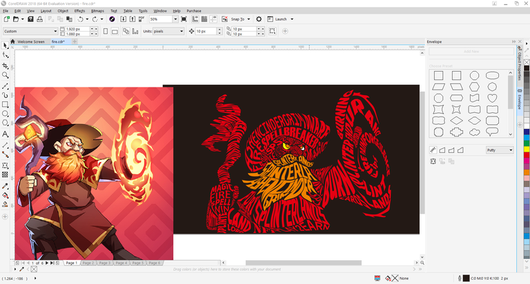The width and height of the screenshot is (530, 284).
Task: Click the yellow color swatch in palette
Action: pyautogui.click(x=527, y=149)
